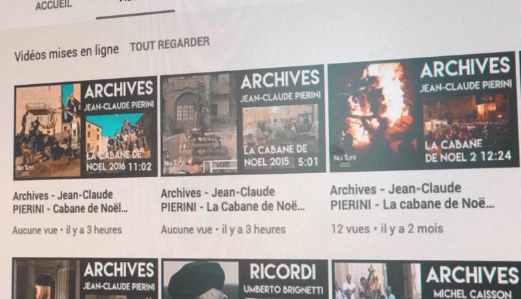Open Ricordi Umberto Brignetti video thumbnail
Image resolution: width=521 pixels, height=299 pixels.
tap(244, 279)
